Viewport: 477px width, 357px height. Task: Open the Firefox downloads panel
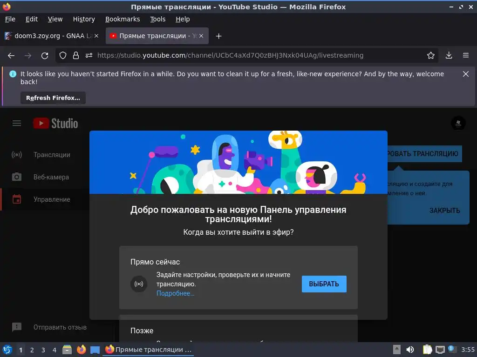(x=449, y=56)
